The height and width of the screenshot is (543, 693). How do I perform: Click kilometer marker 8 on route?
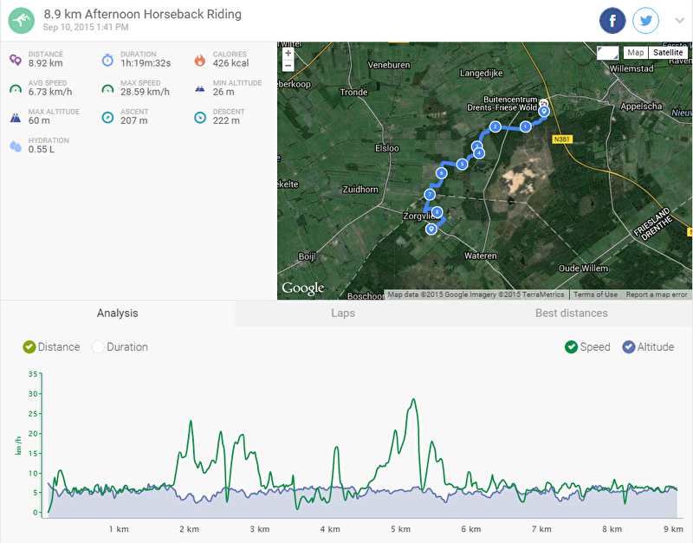(x=437, y=212)
